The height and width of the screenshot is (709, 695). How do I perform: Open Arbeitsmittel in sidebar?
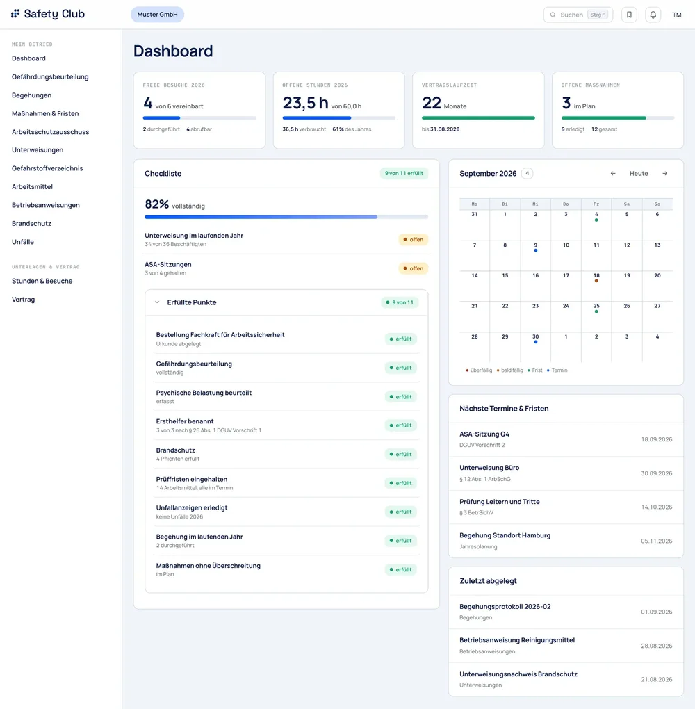coord(32,186)
